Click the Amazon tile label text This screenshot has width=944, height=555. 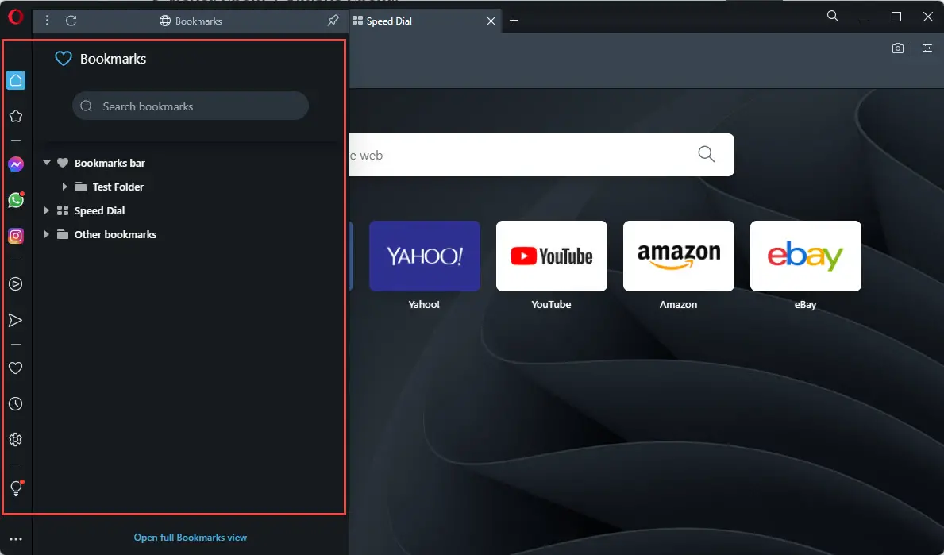[x=678, y=304]
